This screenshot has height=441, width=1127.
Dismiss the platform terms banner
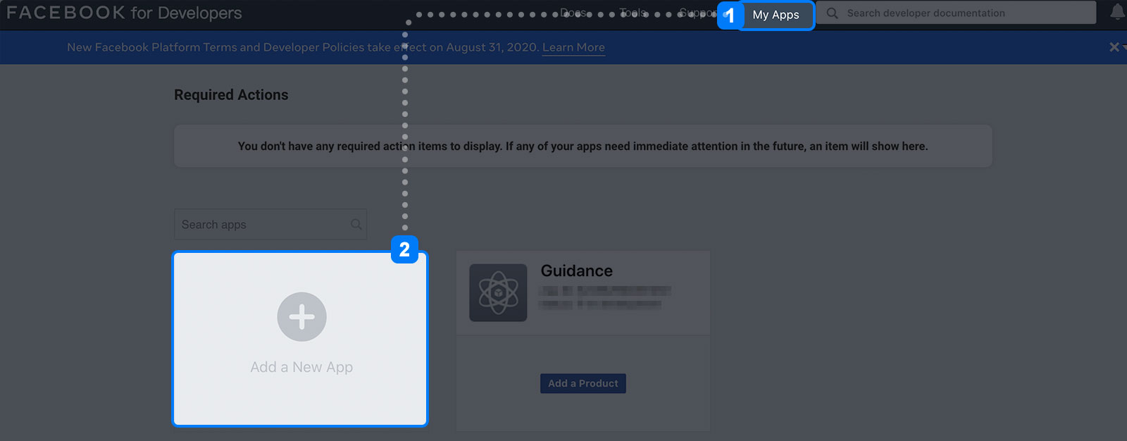point(1114,47)
